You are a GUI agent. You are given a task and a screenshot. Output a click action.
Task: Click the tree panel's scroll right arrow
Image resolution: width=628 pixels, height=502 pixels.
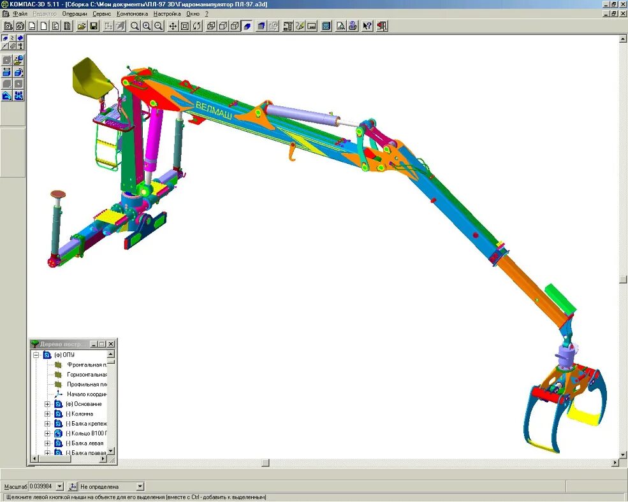point(103,459)
